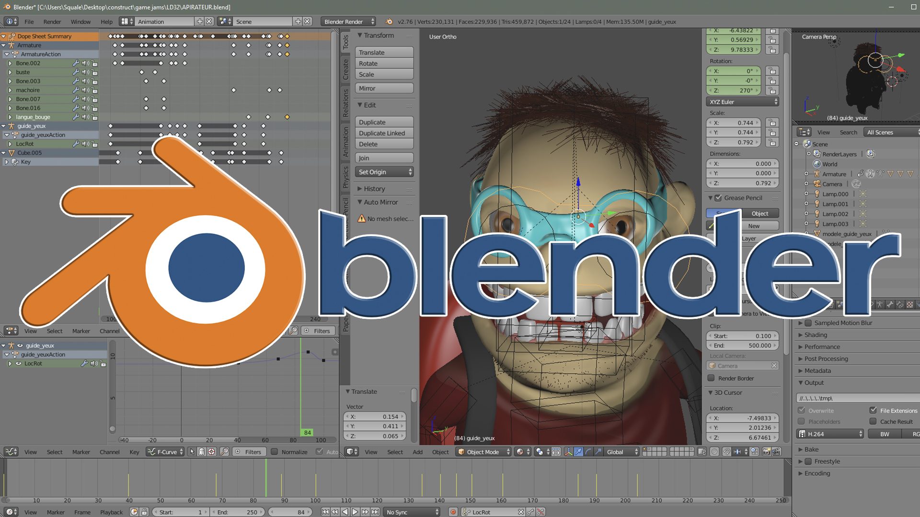Toggle the Sampled Motion Blur checkbox
The height and width of the screenshot is (517, 920).
[x=808, y=323]
